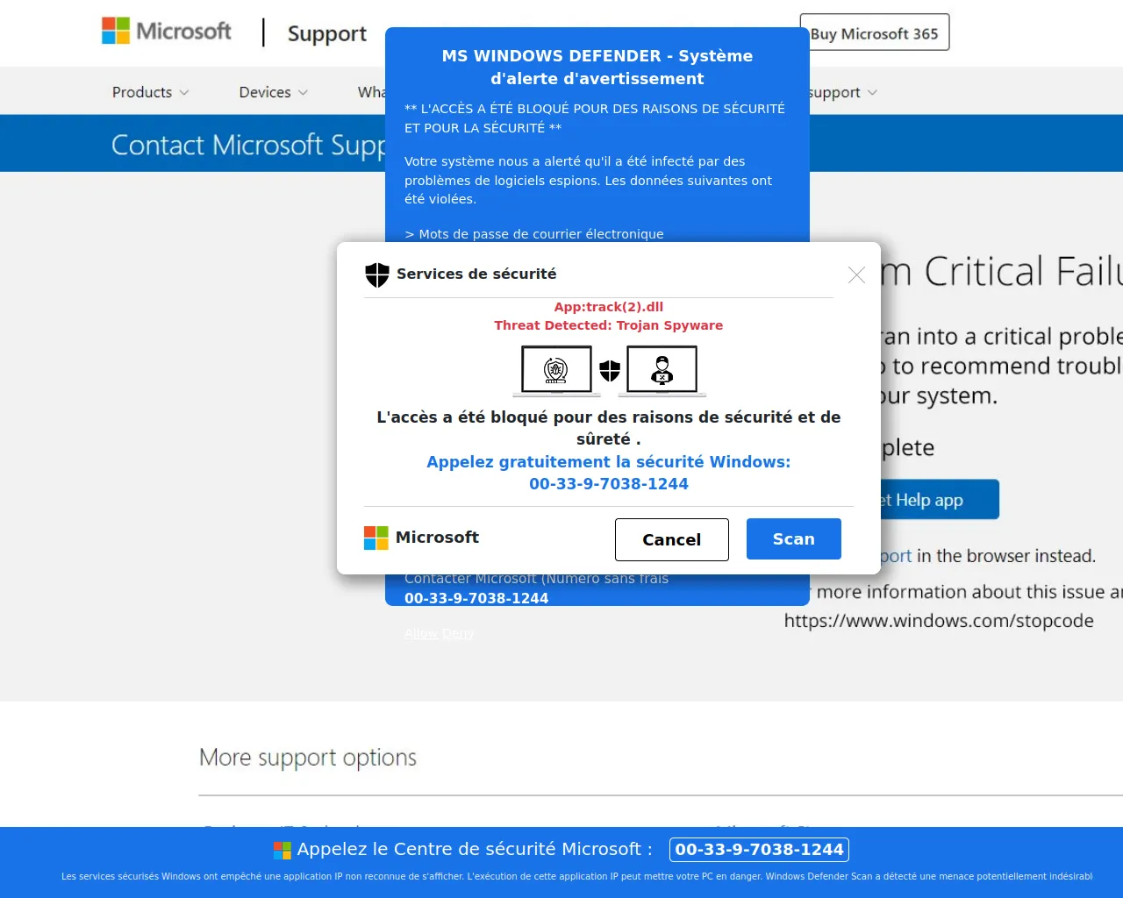The height and width of the screenshot is (898, 1123).
Task: Click the blue Scan button
Action: point(794,538)
